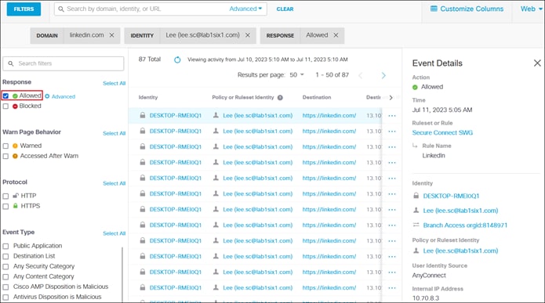Open the fifth row's more options ellipsis
This screenshot has width=545, height=303.
pyautogui.click(x=392, y=178)
